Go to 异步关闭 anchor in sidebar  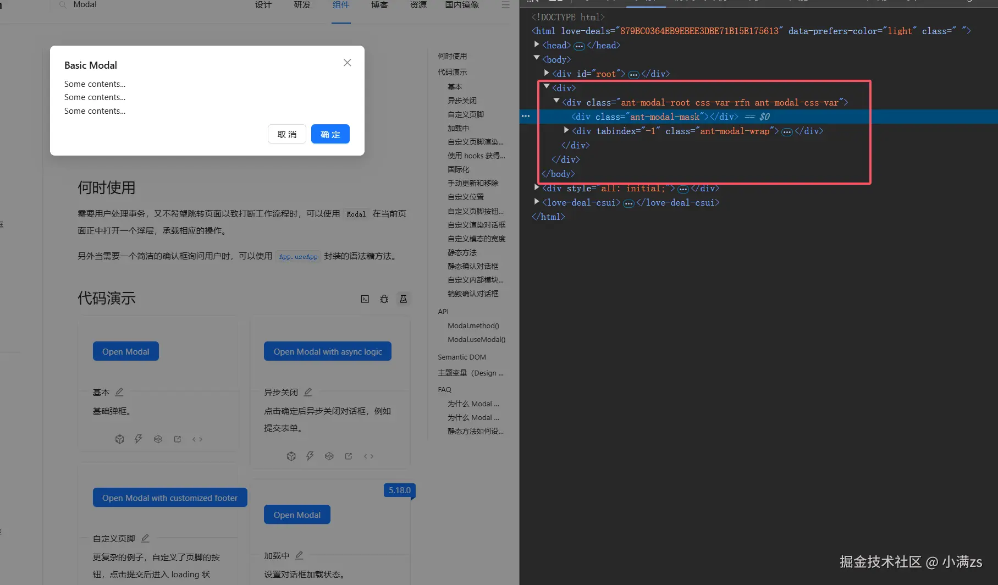[462, 101]
